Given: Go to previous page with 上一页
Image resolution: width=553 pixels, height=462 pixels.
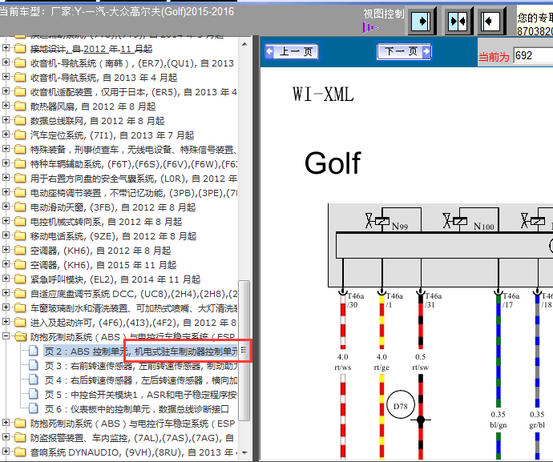Looking at the screenshot, I should pyautogui.click(x=292, y=52).
